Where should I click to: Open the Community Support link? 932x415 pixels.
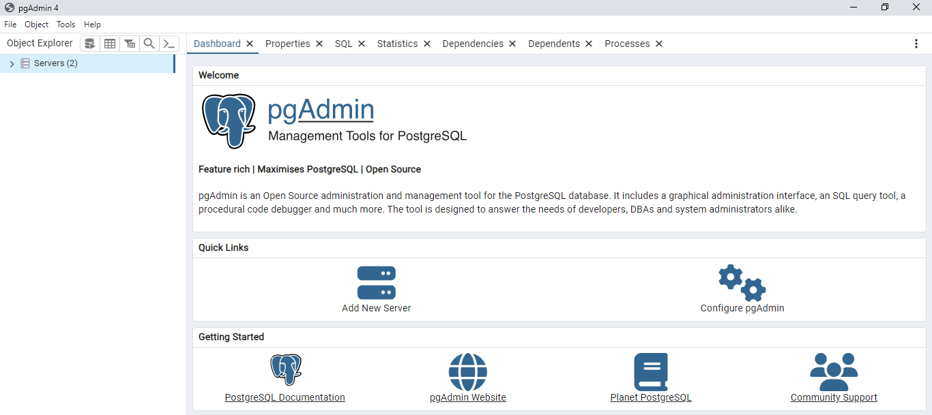point(834,397)
